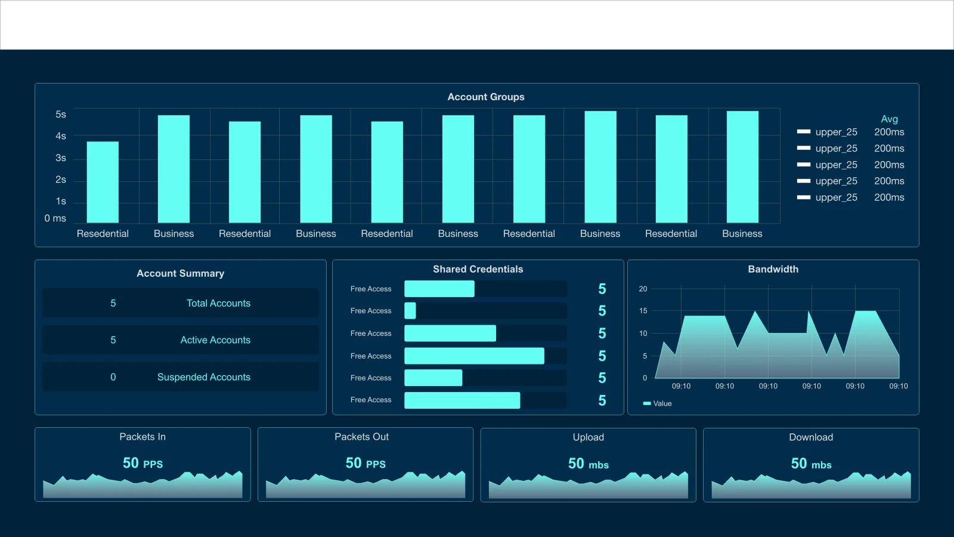
Task: Select the 50 PPS value in Packets In
Action: [143, 463]
